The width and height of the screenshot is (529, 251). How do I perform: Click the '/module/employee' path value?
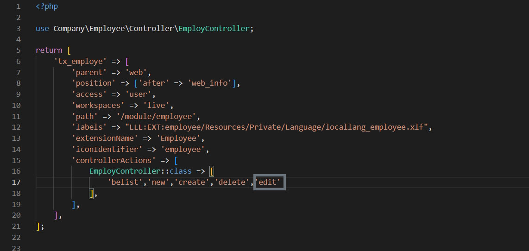click(x=159, y=116)
